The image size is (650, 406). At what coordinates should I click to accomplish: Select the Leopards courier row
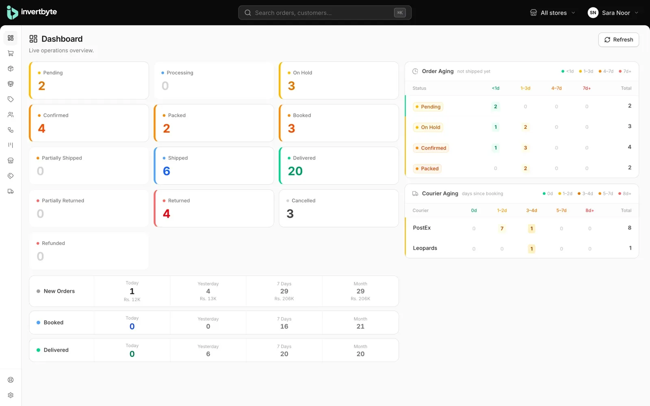tap(522, 248)
